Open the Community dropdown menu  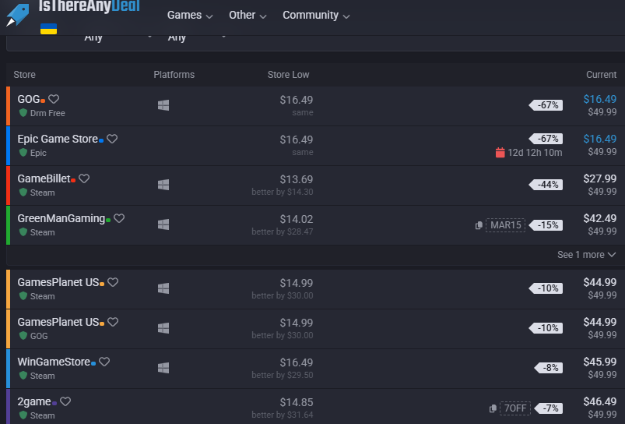pyautogui.click(x=316, y=16)
